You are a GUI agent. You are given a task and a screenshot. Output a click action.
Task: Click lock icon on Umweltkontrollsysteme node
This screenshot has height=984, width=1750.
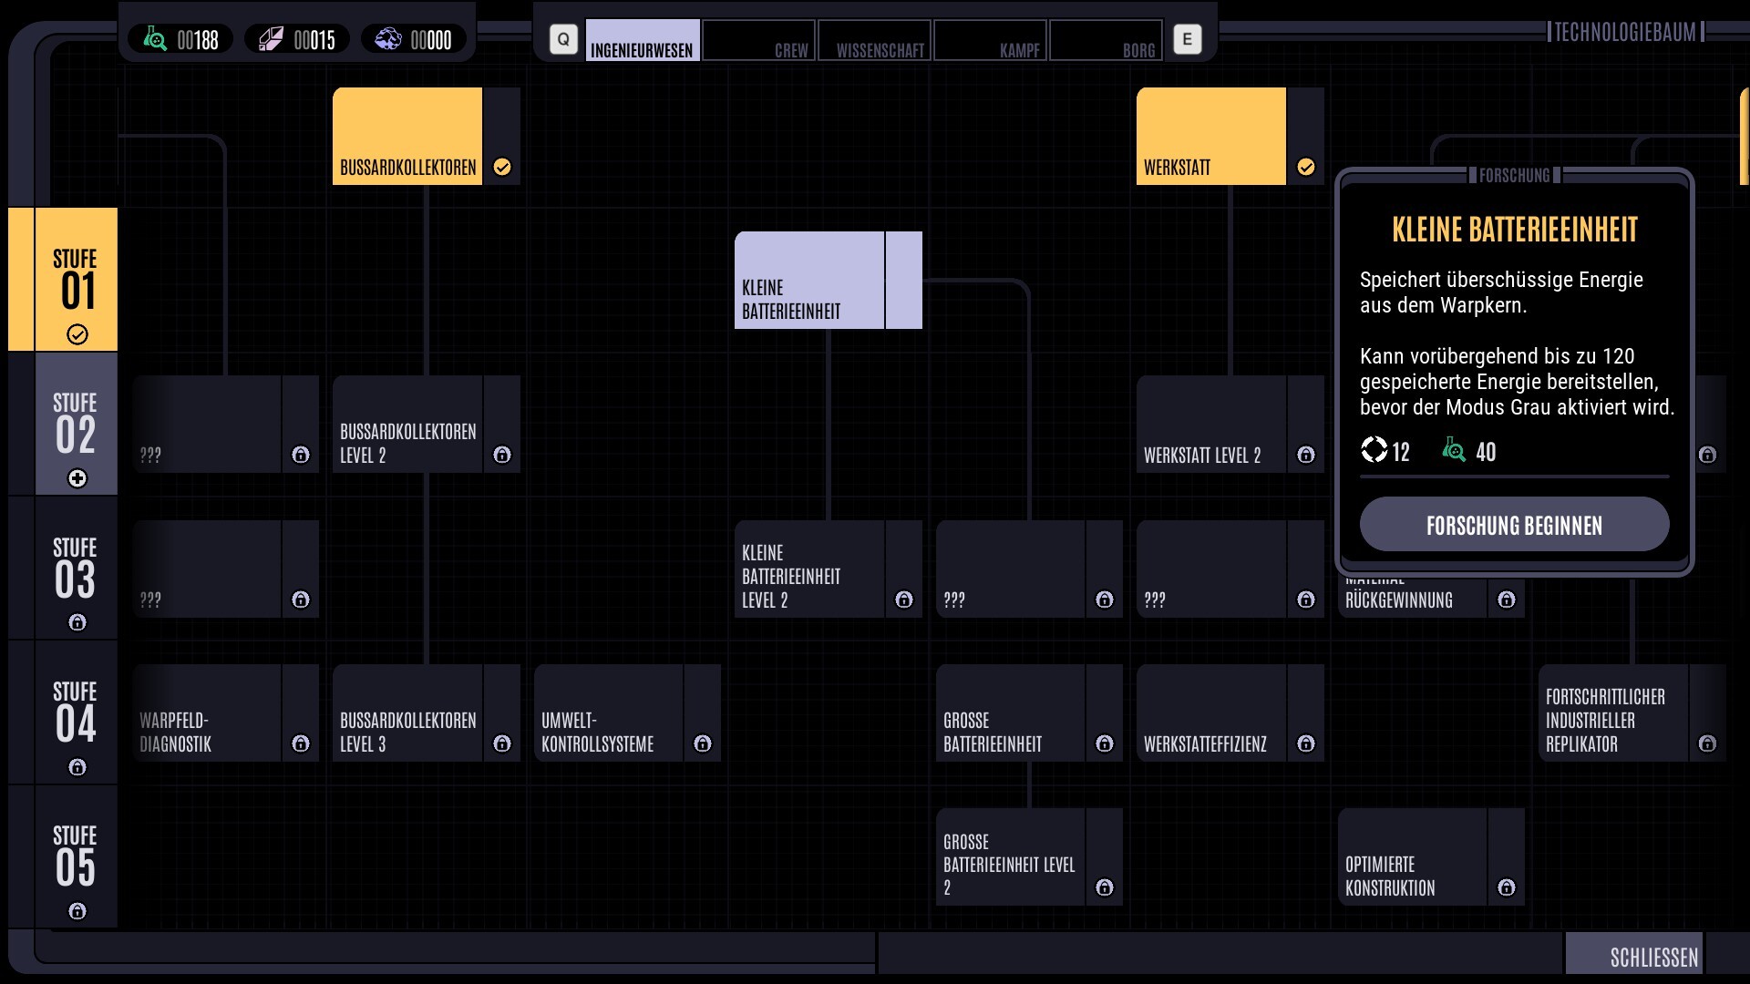pyautogui.click(x=703, y=743)
